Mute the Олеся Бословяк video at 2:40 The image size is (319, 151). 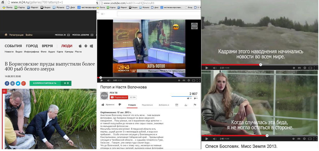click(x=215, y=139)
